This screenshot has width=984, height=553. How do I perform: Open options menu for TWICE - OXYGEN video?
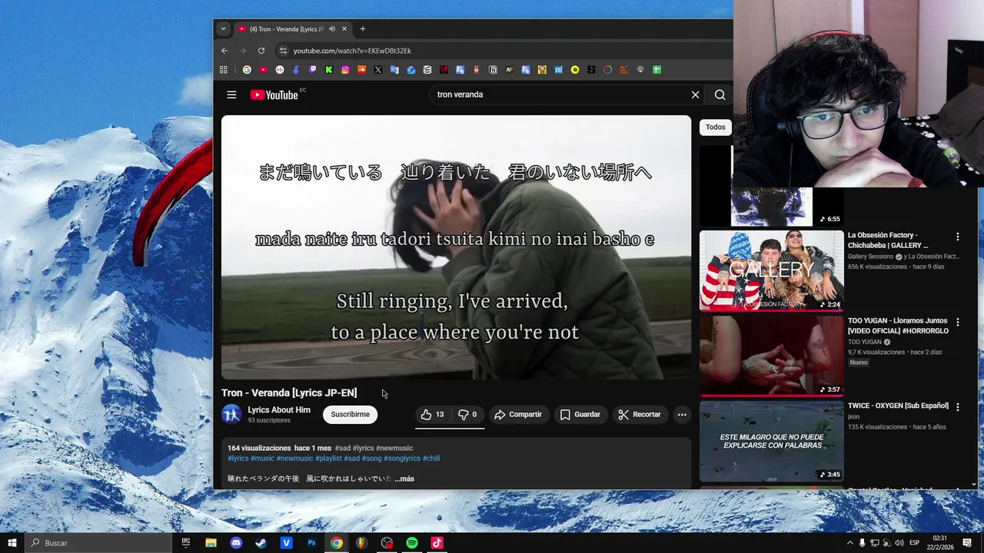pyautogui.click(x=957, y=407)
